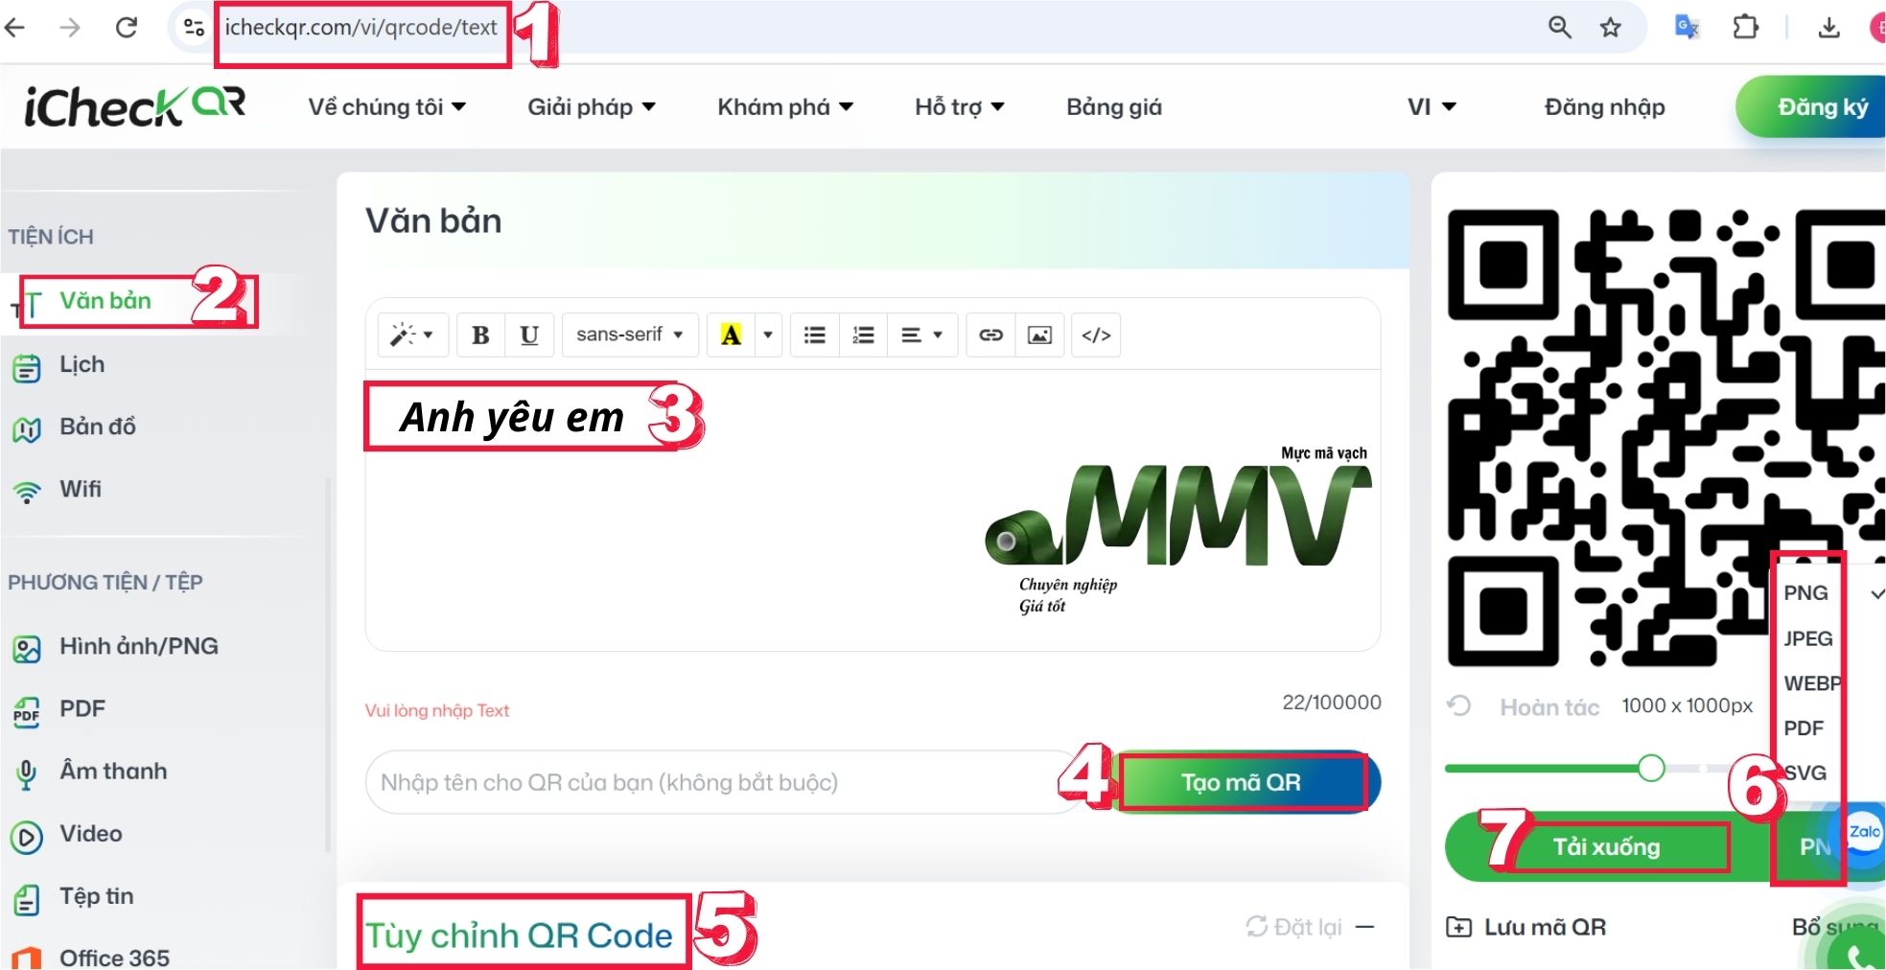This screenshot has height=970, width=1886.
Task: Open the text color picker arrow
Action: 768,335
